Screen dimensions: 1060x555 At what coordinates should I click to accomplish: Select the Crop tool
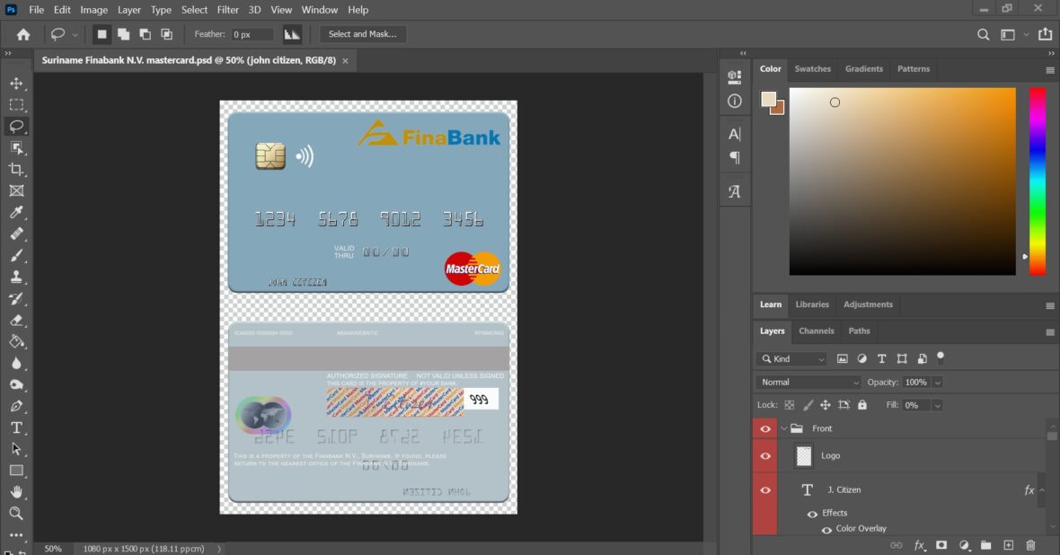(x=16, y=169)
